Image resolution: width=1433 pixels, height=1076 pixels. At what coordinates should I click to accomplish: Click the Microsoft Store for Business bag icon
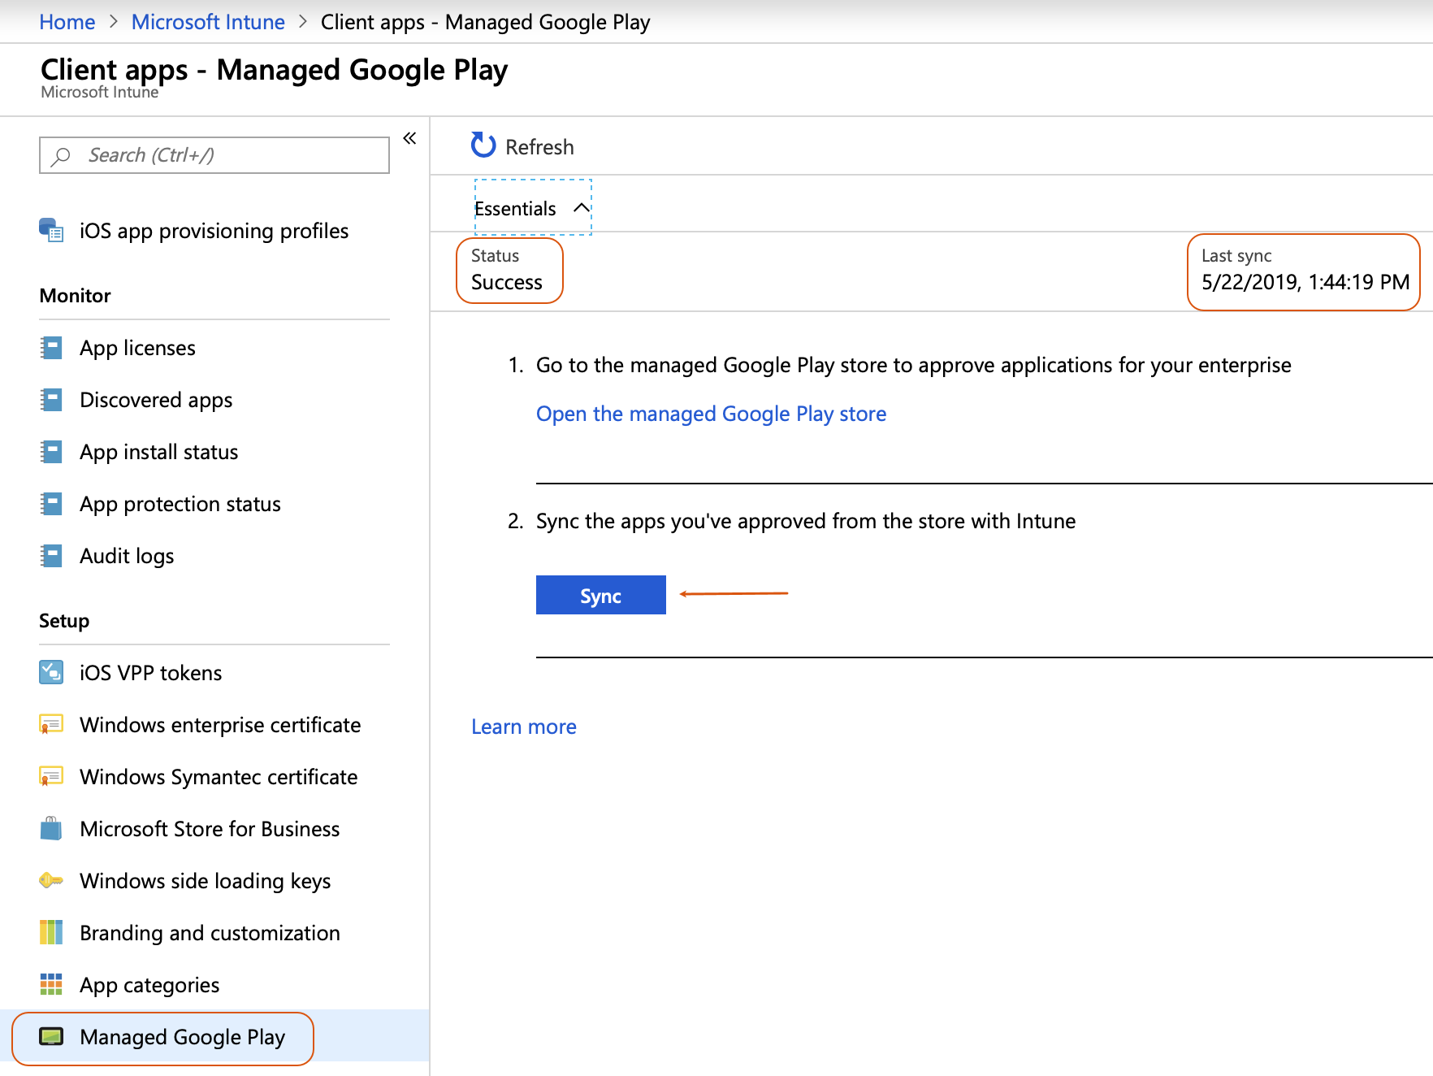pyautogui.click(x=51, y=828)
